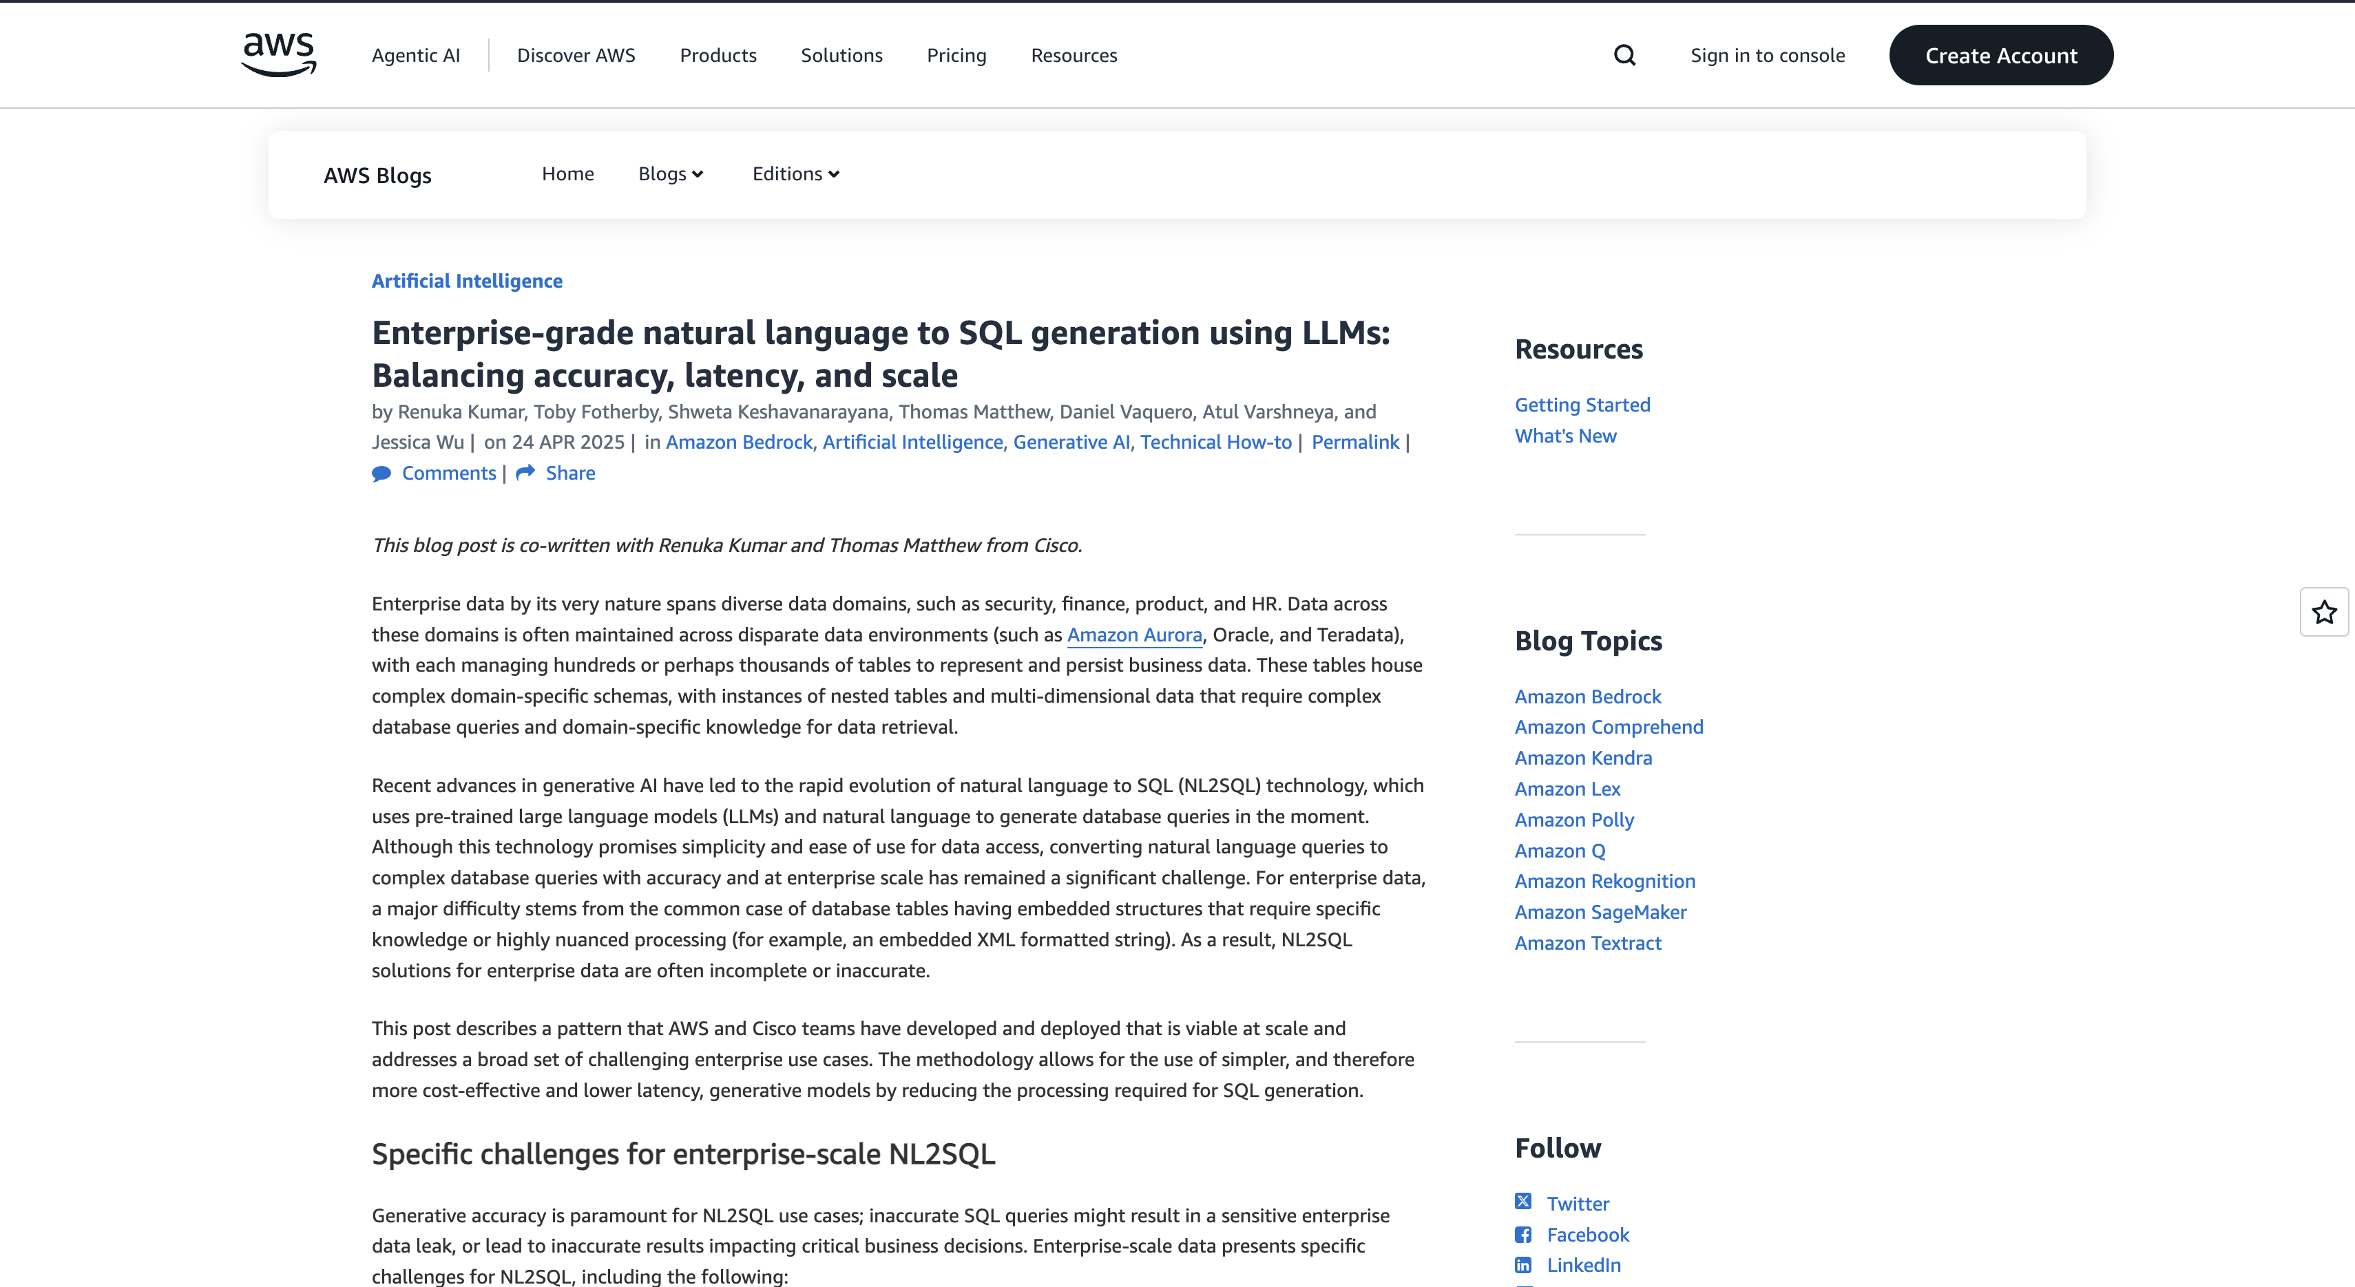
Task: Click the Share arrow icon
Action: pyautogui.click(x=525, y=472)
